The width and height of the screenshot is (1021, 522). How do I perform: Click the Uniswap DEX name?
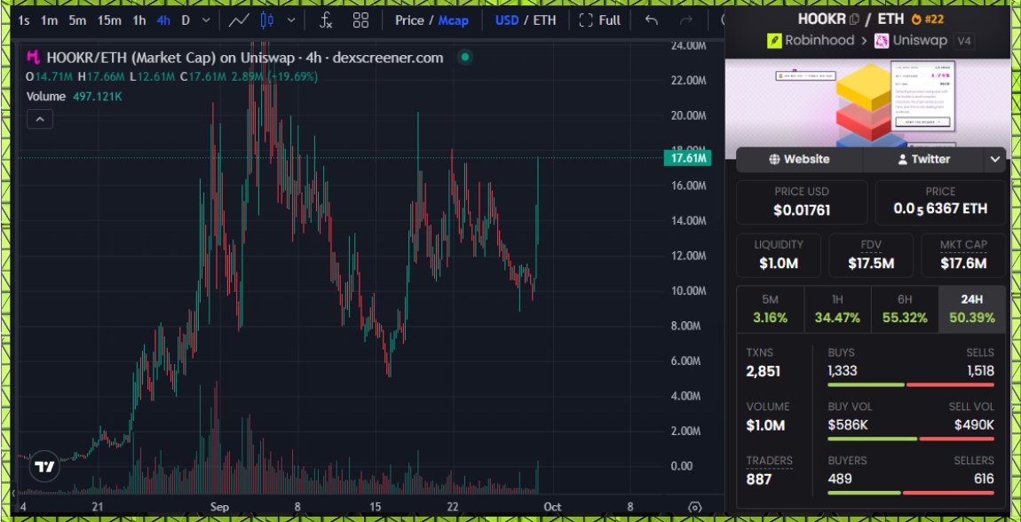point(920,40)
